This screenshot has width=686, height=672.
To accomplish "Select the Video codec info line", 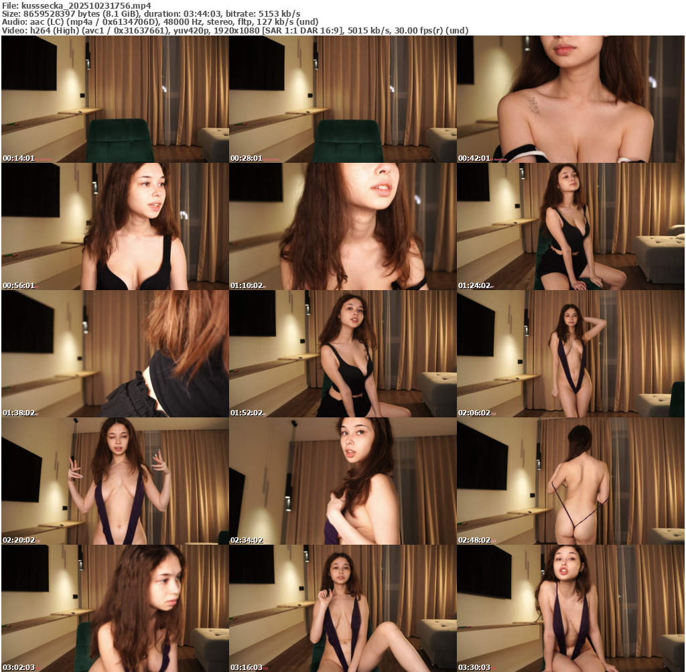I will (x=234, y=31).
